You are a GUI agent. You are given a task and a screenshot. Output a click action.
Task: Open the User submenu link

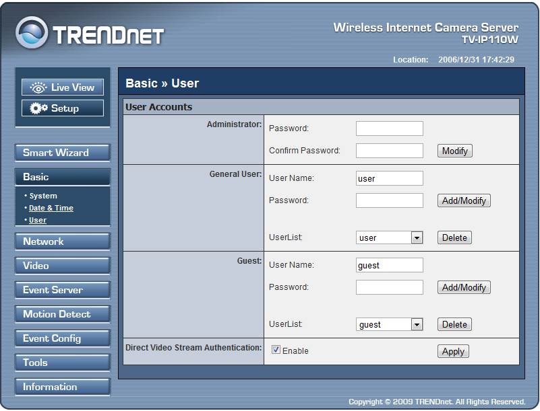point(38,220)
